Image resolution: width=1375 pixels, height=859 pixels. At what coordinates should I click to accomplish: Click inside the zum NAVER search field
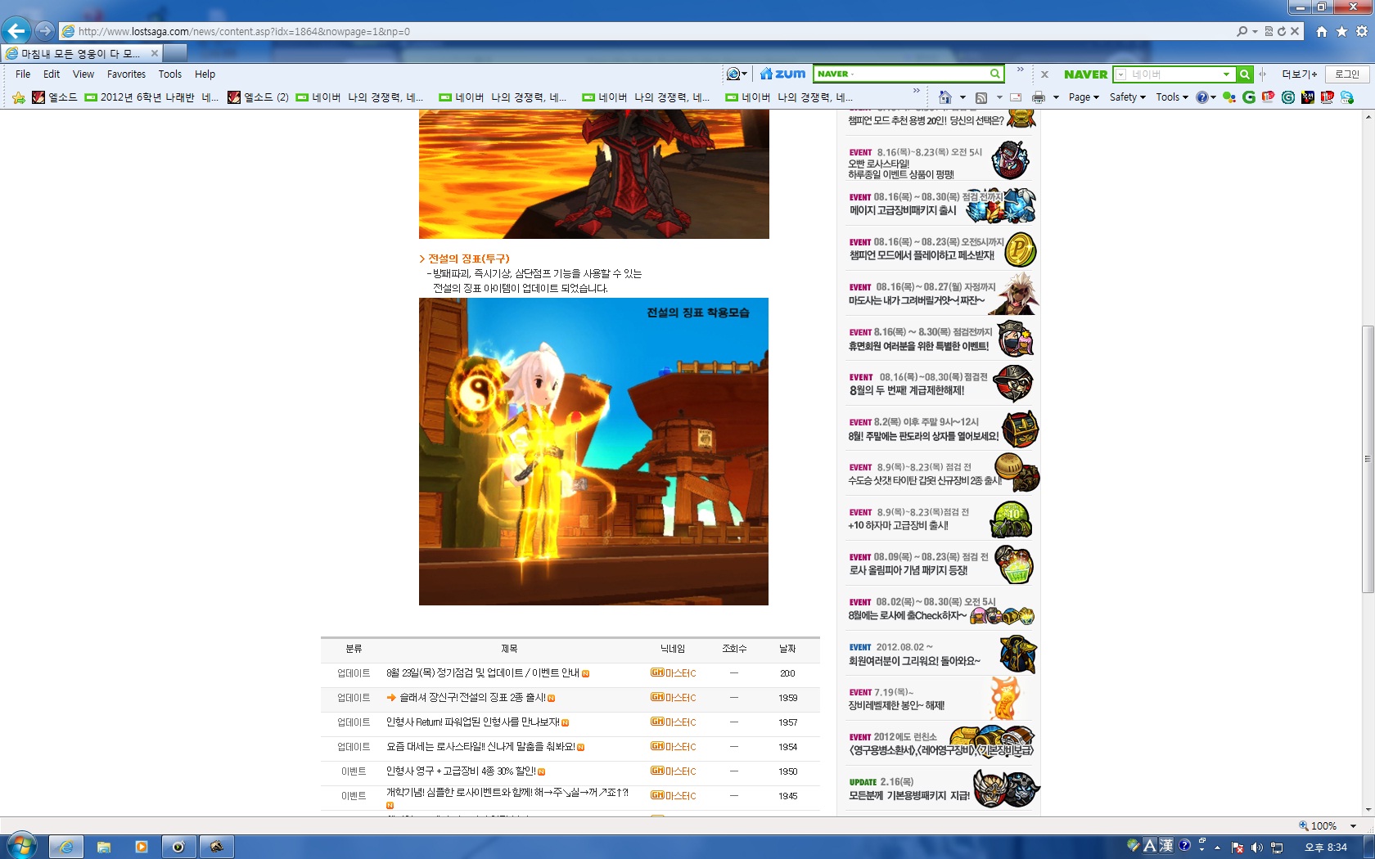click(900, 74)
